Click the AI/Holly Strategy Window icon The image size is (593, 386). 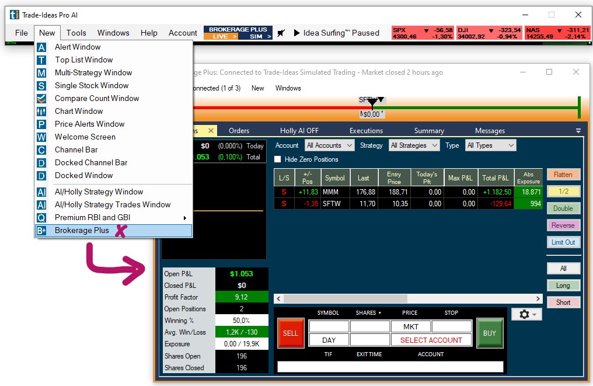(x=41, y=192)
